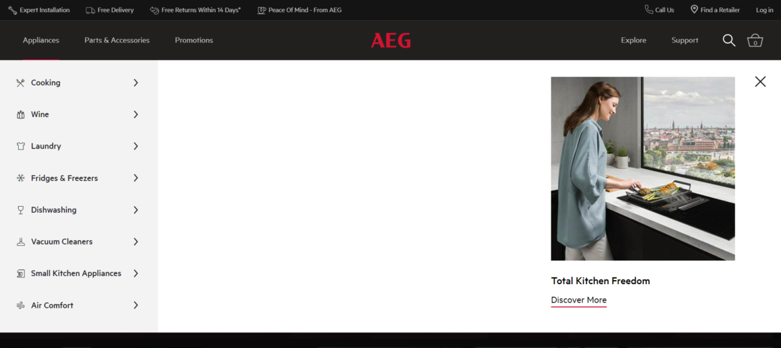Expand the Dishwashing submenu arrow
The image size is (781, 348).
(x=135, y=210)
